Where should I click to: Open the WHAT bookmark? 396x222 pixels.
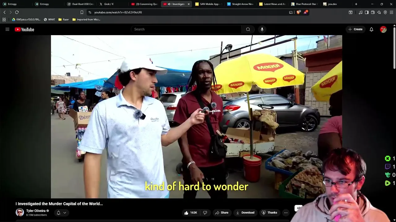click(49, 19)
